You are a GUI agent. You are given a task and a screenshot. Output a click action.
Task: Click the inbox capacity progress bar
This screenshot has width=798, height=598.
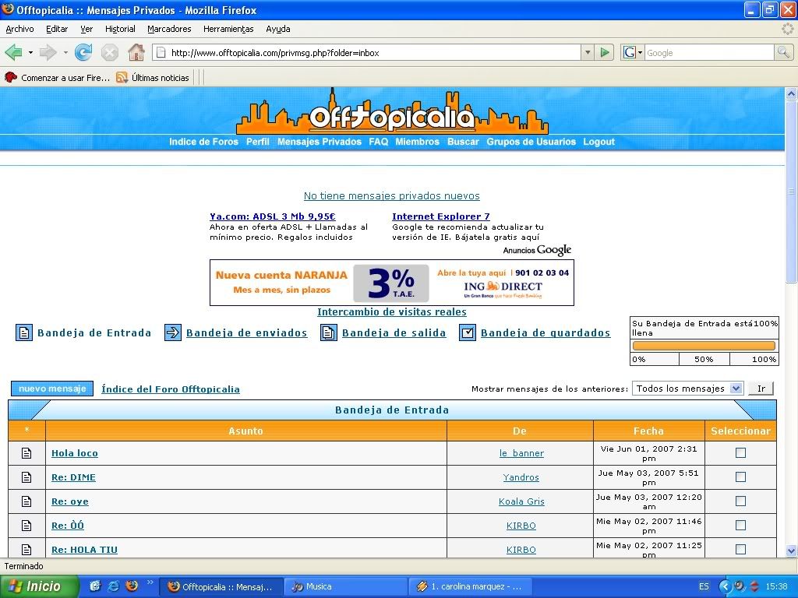(x=704, y=346)
